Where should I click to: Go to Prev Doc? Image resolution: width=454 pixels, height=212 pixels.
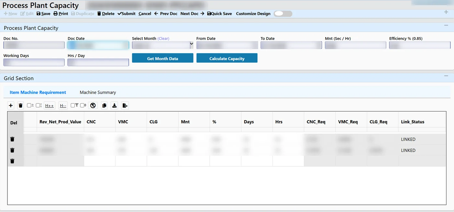coord(166,14)
